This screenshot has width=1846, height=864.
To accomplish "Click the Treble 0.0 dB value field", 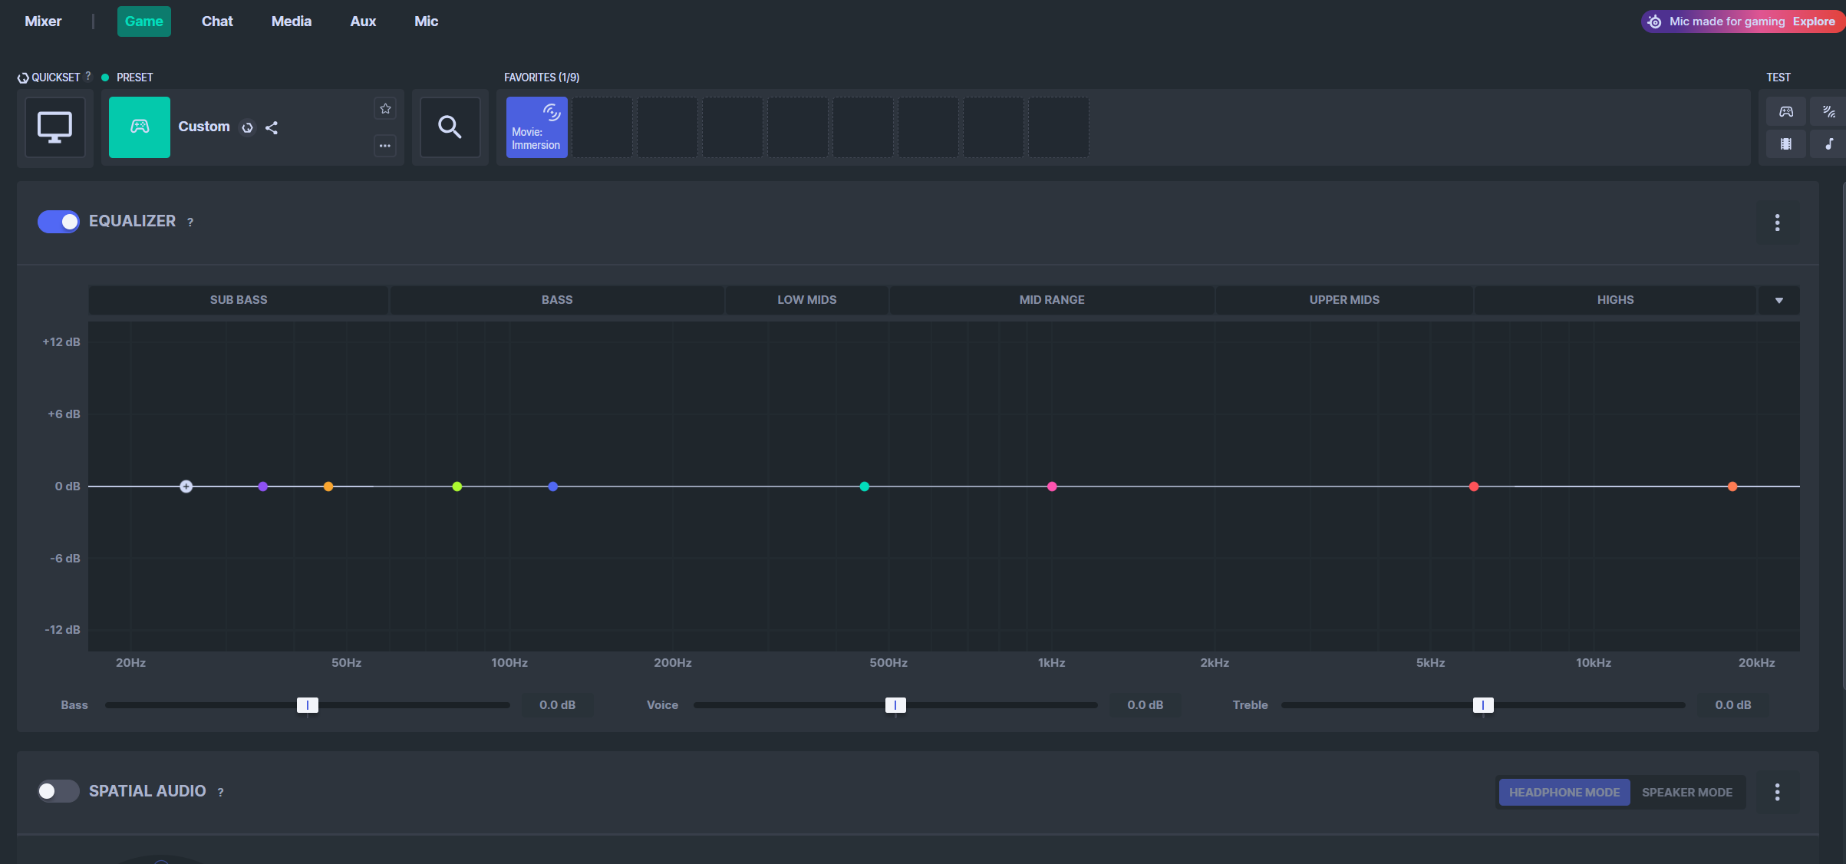I will pos(1733,705).
